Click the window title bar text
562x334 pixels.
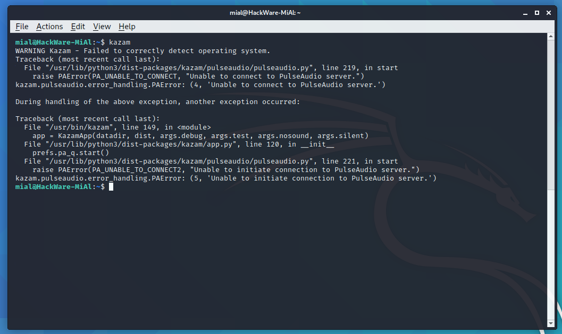click(x=281, y=12)
